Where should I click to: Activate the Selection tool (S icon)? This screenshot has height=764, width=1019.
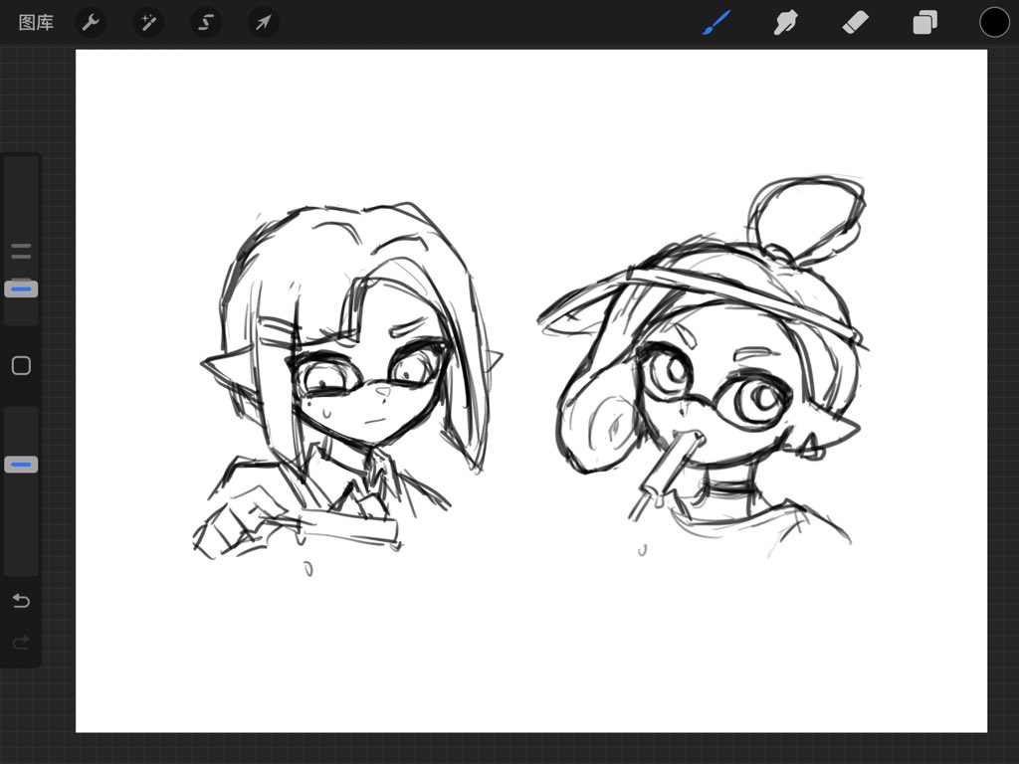[205, 23]
